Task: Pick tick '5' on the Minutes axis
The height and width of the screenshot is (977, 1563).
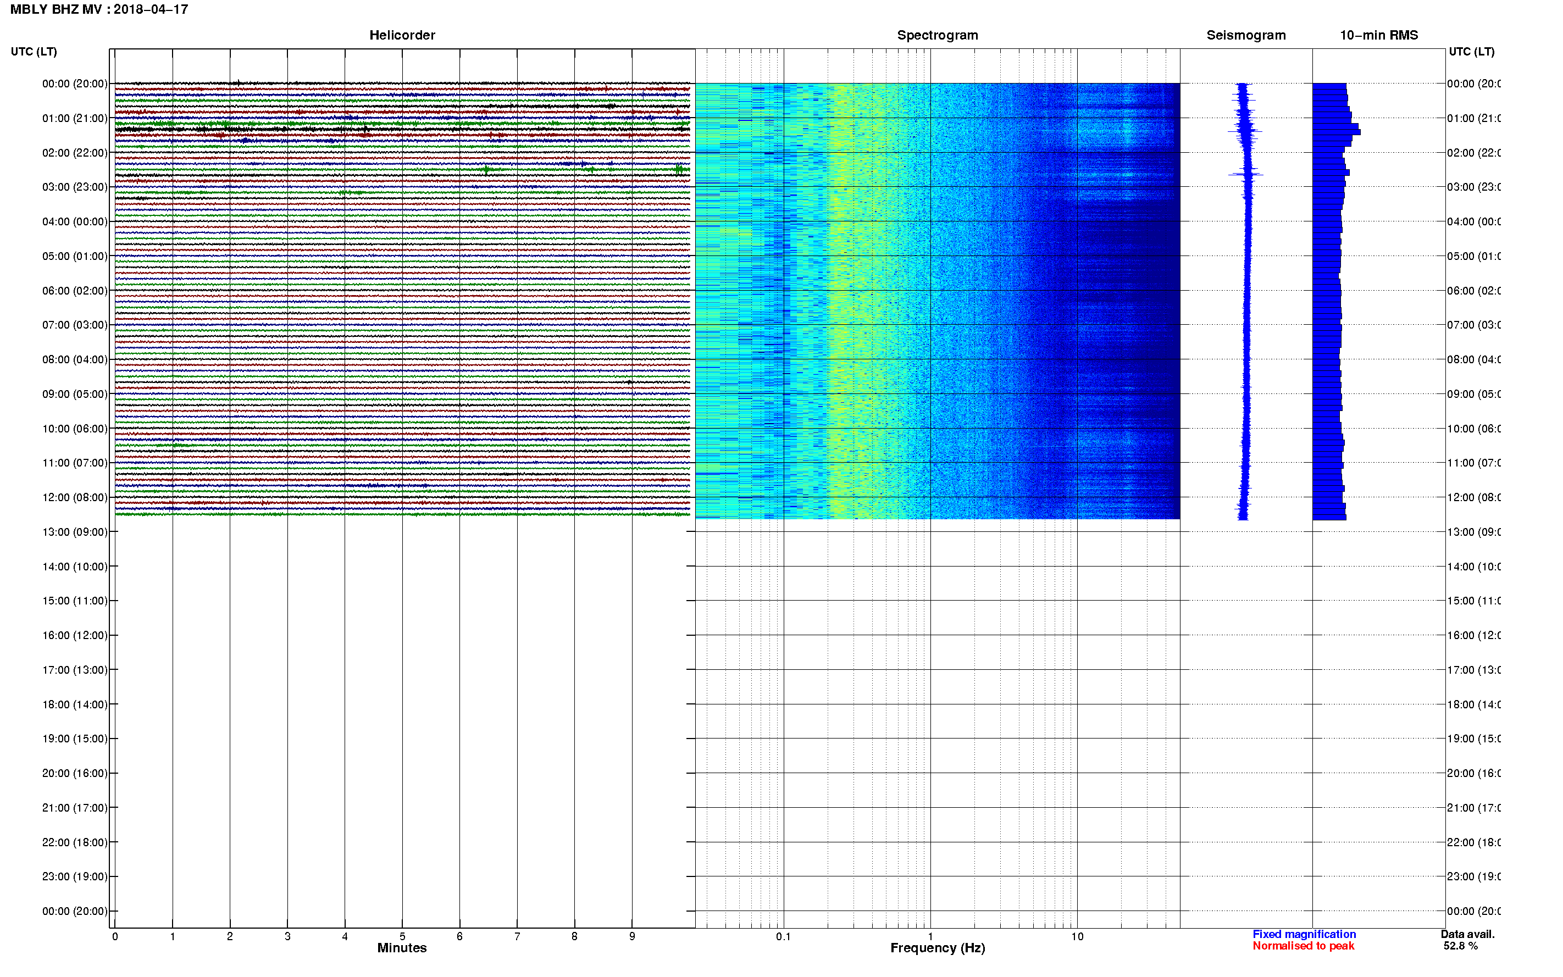Action: click(402, 936)
